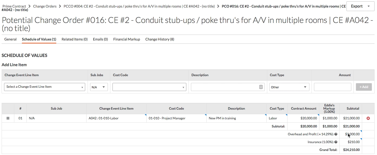Click the drag handle on line item 01
377x155 pixels.
tap(8, 118)
